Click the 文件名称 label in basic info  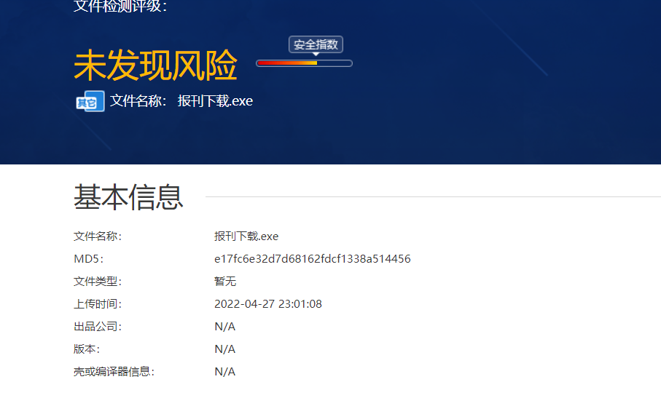pos(98,236)
